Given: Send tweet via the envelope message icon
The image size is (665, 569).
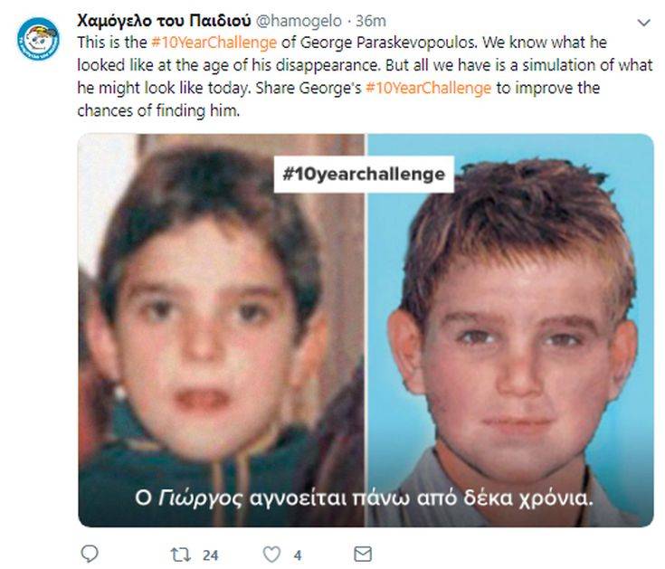Looking at the screenshot, I should 363,554.
